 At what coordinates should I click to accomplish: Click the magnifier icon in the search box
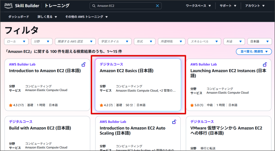click(x=94, y=6)
